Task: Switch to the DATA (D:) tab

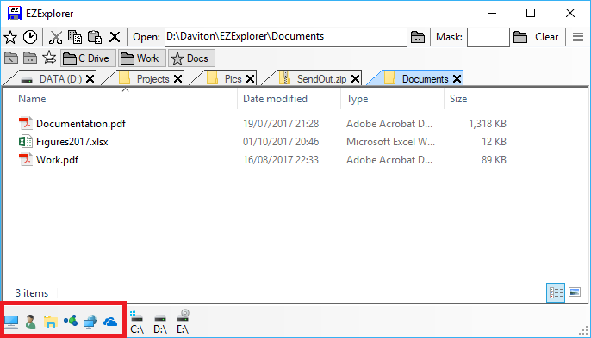Action: tap(52, 79)
